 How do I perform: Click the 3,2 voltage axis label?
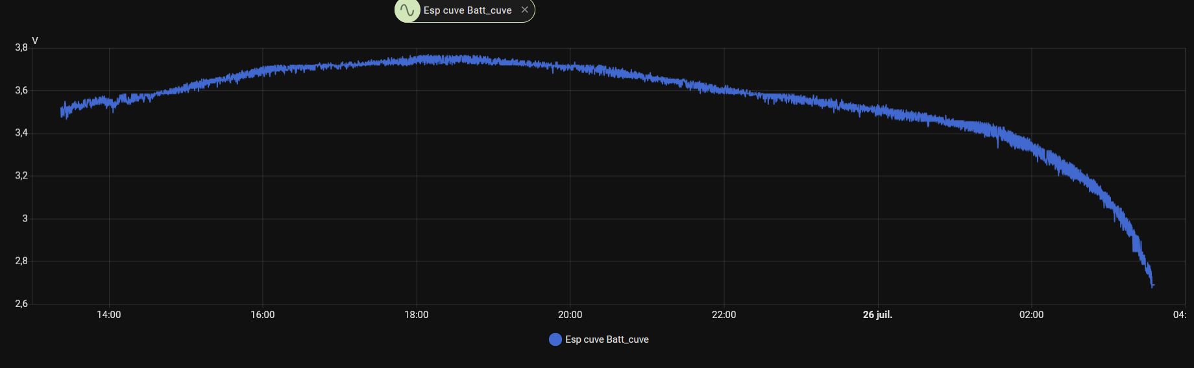point(21,176)
